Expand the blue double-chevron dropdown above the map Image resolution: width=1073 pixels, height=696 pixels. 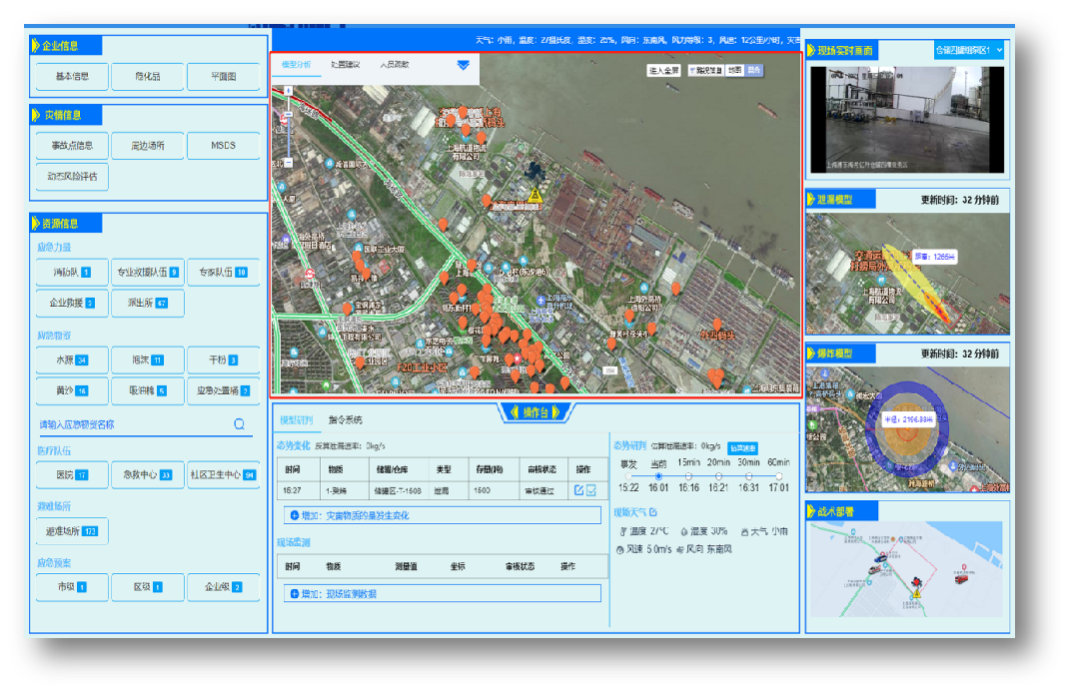(463, 65)
